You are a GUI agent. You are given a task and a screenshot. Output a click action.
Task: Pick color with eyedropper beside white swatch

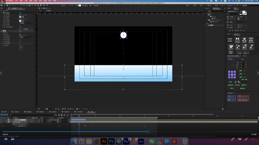[x=23, y=21]
